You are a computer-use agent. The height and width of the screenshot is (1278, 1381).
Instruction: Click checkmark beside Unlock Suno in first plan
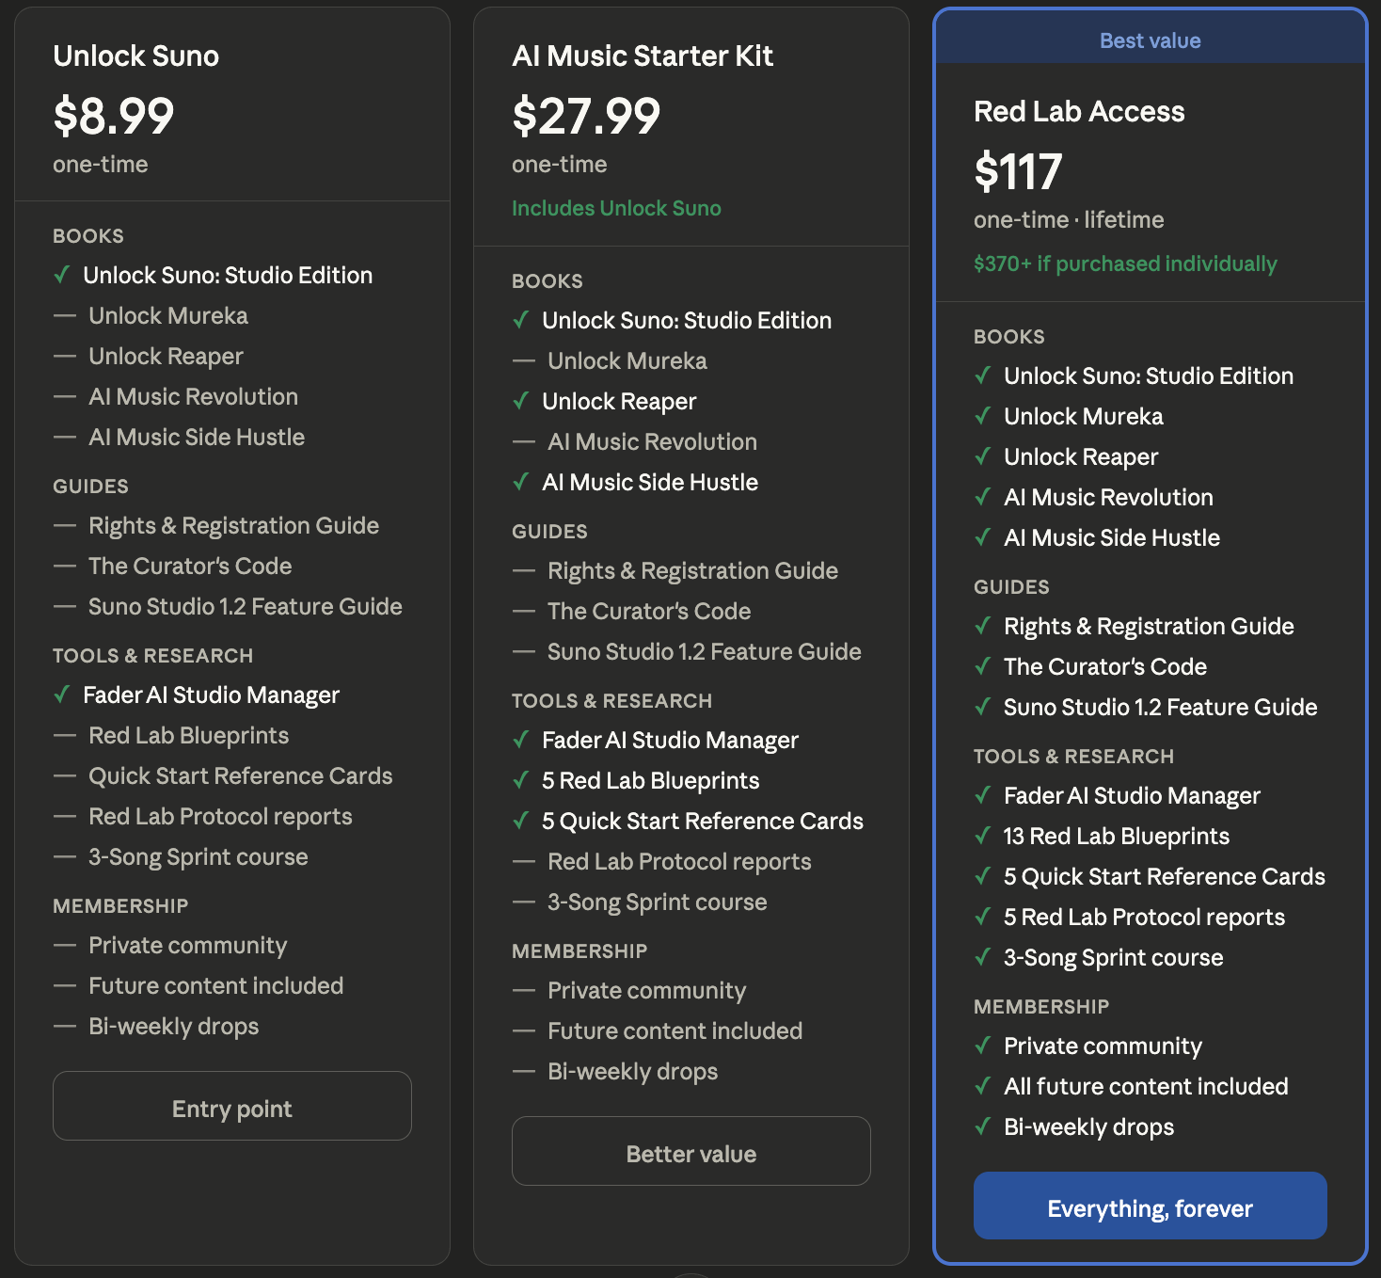(x=62, y=275)
